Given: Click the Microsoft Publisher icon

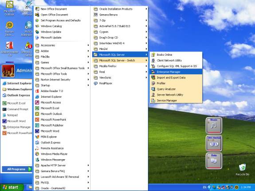Looking at the screenshot, I should pyautogui.click(x=37, y=125).
